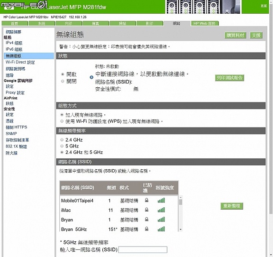The height and width of the screenshot is (257, 273).
Task: Open 設定 under 安全性
Action: click(x=9, y=115)
